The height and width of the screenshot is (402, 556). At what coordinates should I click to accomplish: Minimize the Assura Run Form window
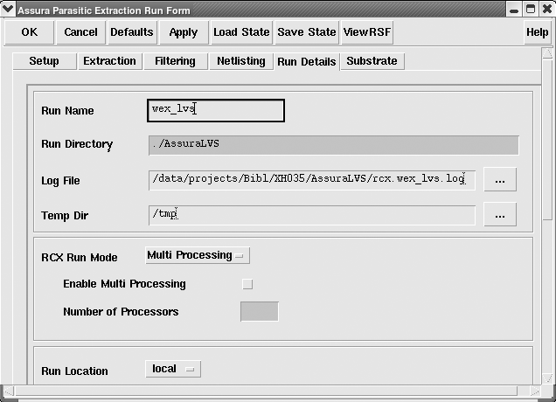[513, 10]
